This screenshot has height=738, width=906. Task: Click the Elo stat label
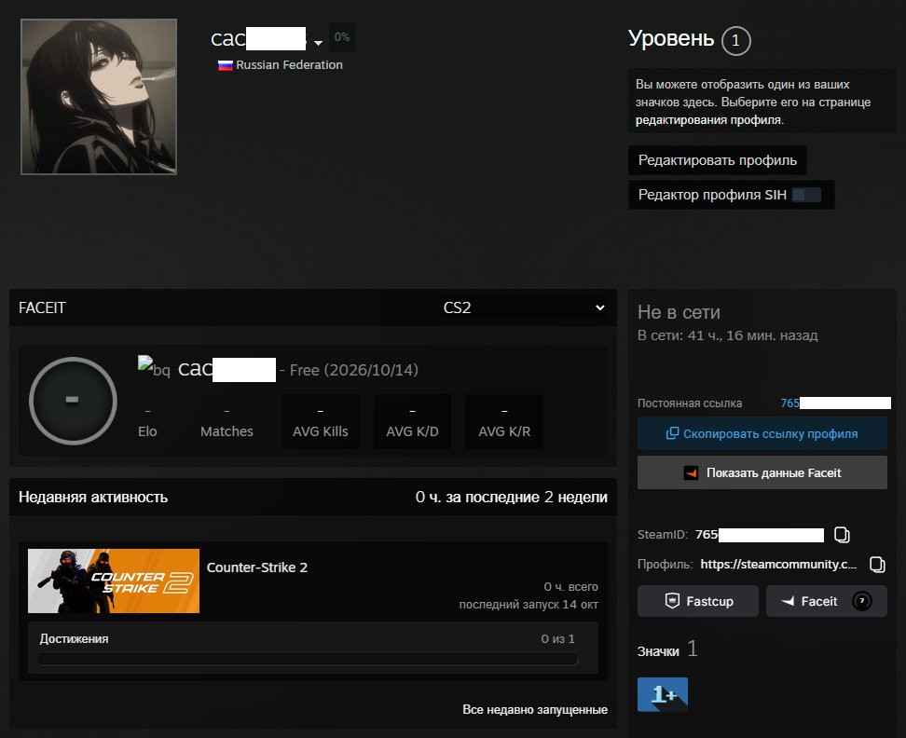coord(147,431)
